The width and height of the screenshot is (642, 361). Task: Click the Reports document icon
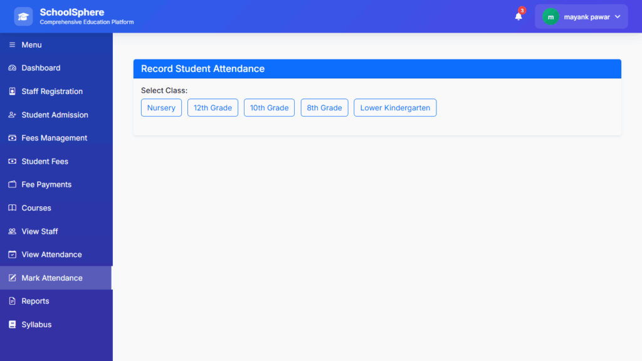point(12,301)
